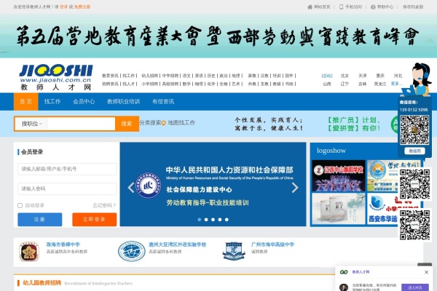
Task: Open the 会员中心 navigation tab
Action: pos(84,102)
